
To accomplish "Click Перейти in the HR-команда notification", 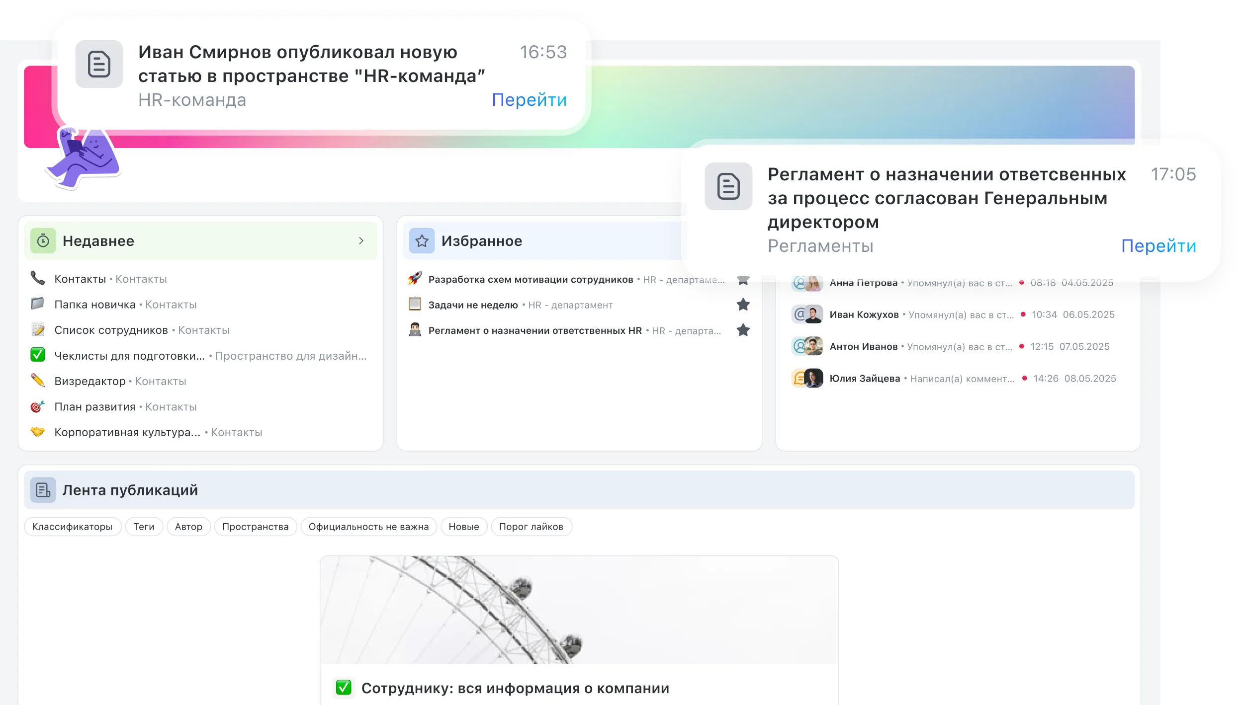I will pos(529,100).
